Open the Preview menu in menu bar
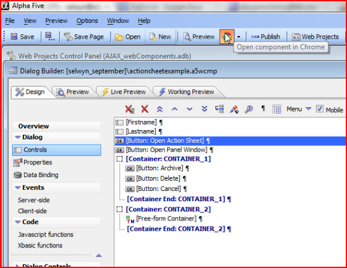This screenshot has height=268, width=347. 56,20
